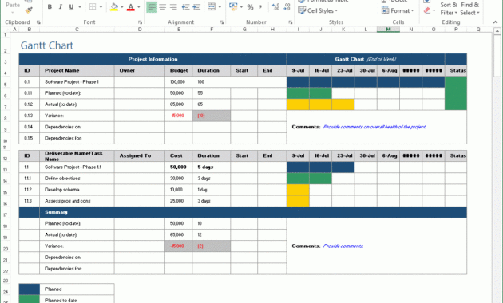Screen dimensions: 503x303
Task: Select the Budget value 100,000 cell
Action: (179, 82)
